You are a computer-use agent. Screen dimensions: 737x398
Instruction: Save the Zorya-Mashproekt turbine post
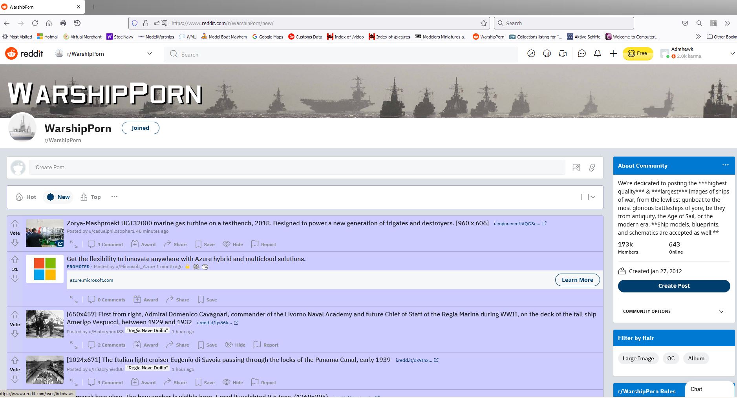[x=205, y=244]
